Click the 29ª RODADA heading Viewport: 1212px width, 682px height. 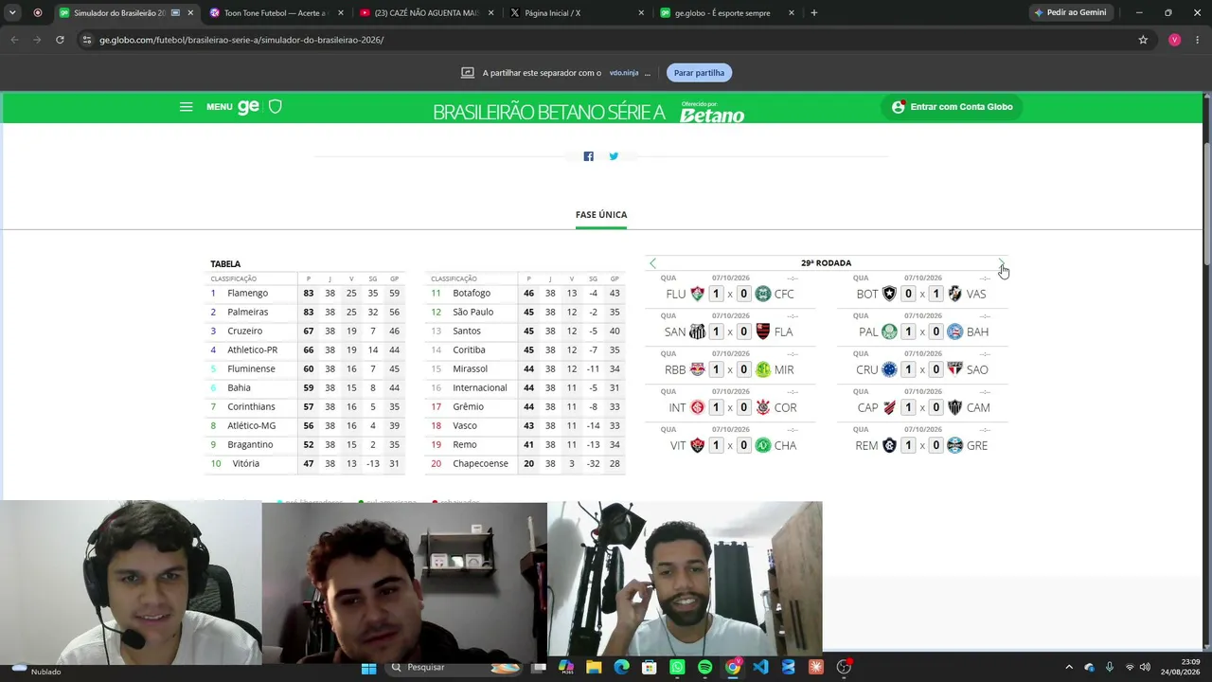(x=827, y=263)
